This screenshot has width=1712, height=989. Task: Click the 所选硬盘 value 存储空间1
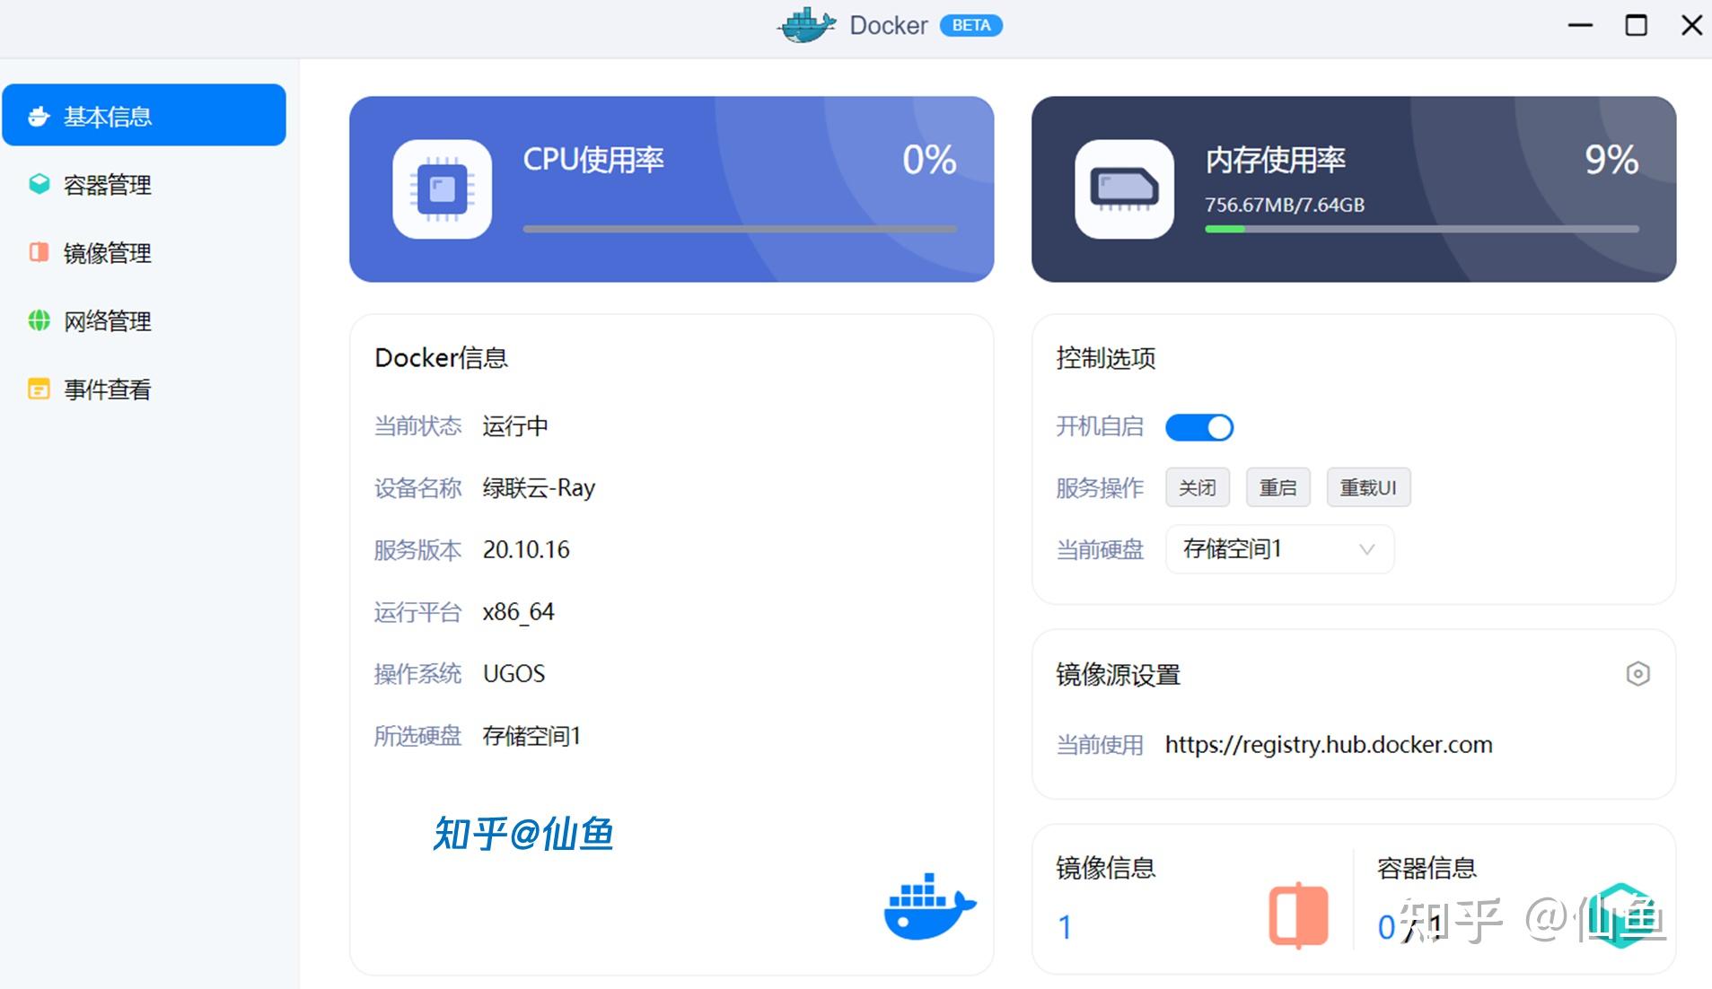coord(532,736)
